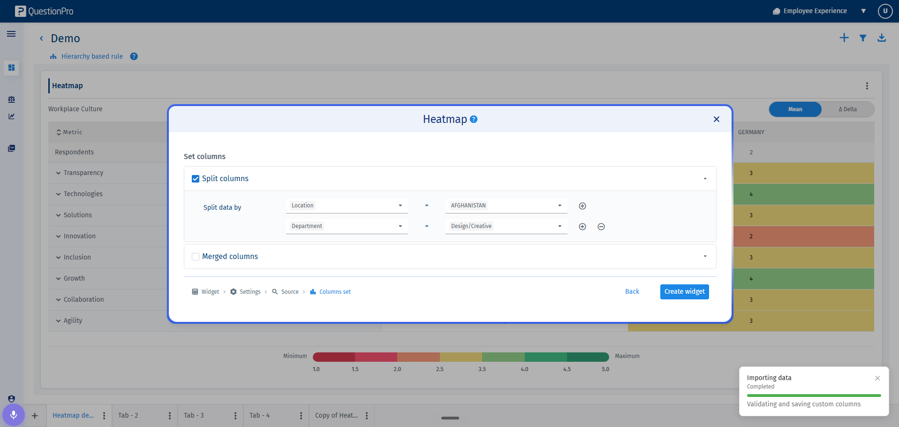Image resolution: width=899 pixels, height=427 pixels.
Task: Expand the Solutions metric row
Action: tap(58, 215)
